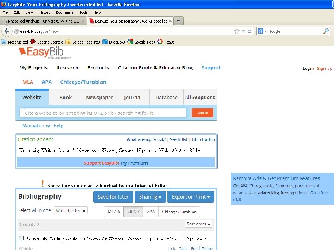334x250 pixels.
Task: Click the Manual entry link
Action: point(36,126)
